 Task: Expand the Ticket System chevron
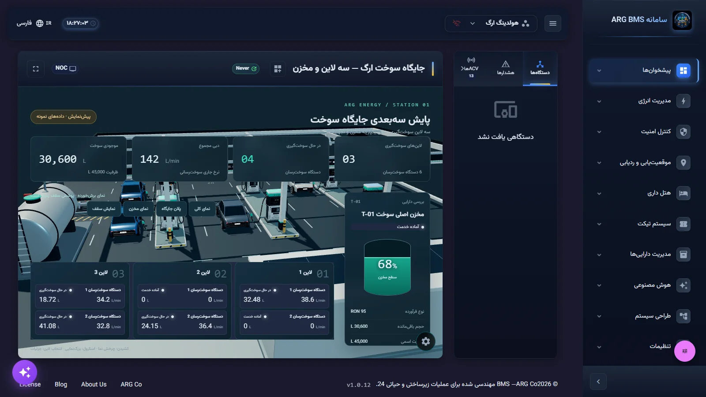[x=599, y=224]
